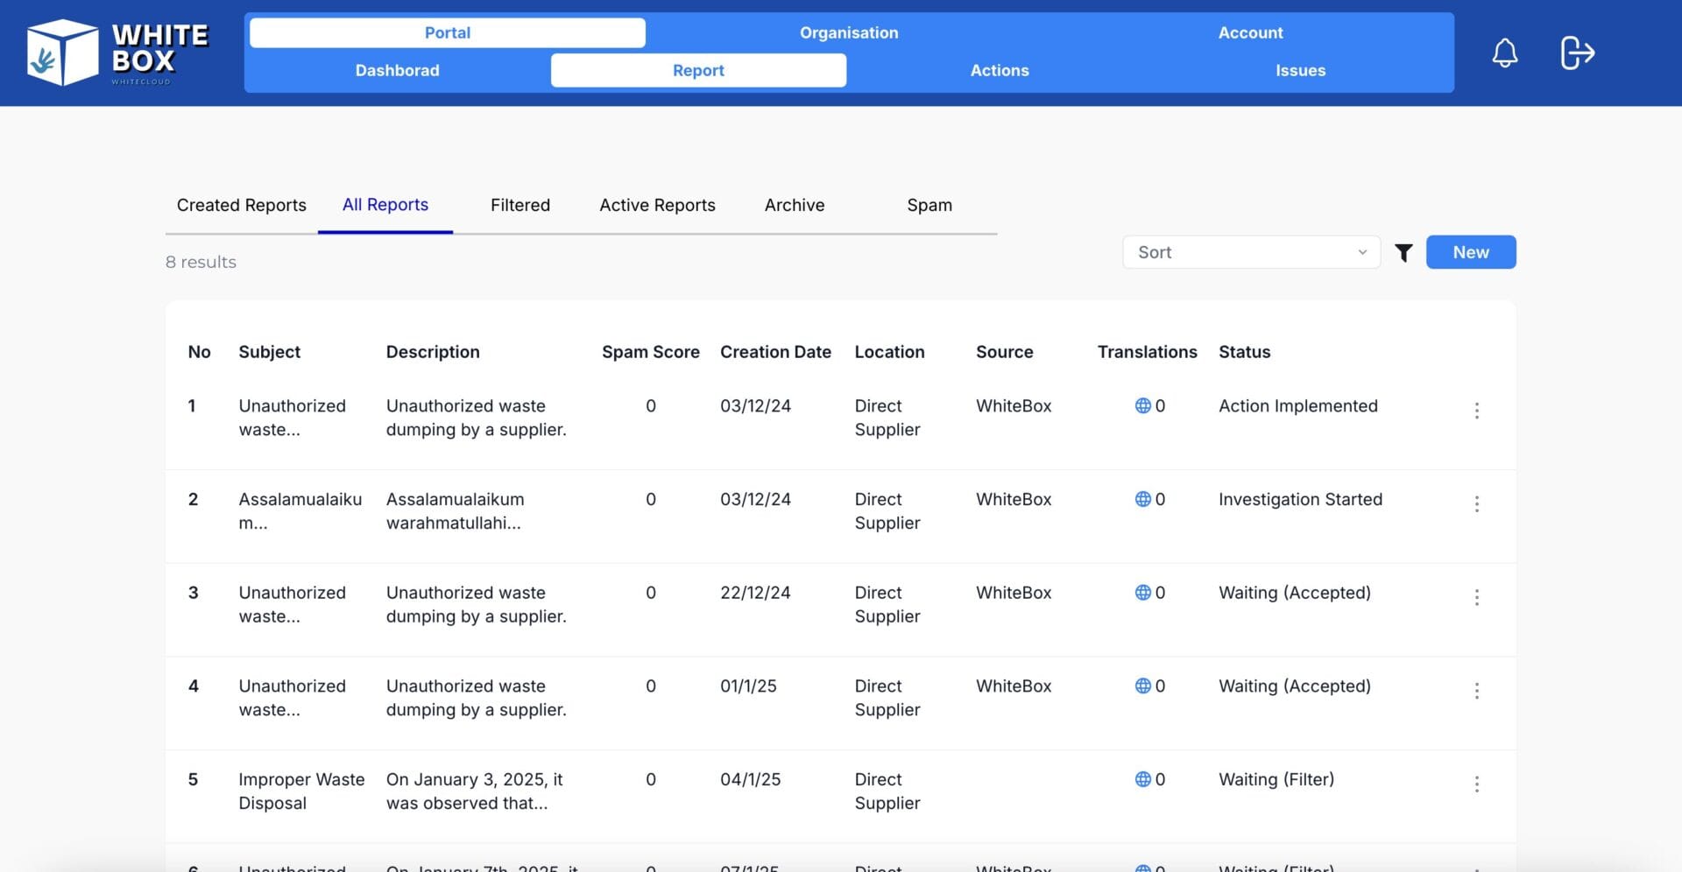The height and width of the screenshot is (872, 1682).
Task: Switch to the Account section
Action: 1250,32
